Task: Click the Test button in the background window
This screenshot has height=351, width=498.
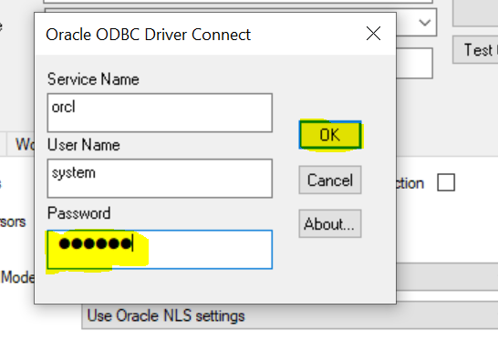Action: [475, 50]
